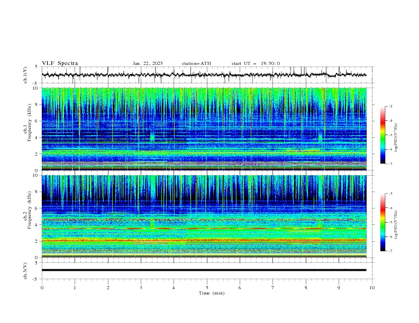Click the "start UT = 18:50:0" text

(x=256, y=63)
